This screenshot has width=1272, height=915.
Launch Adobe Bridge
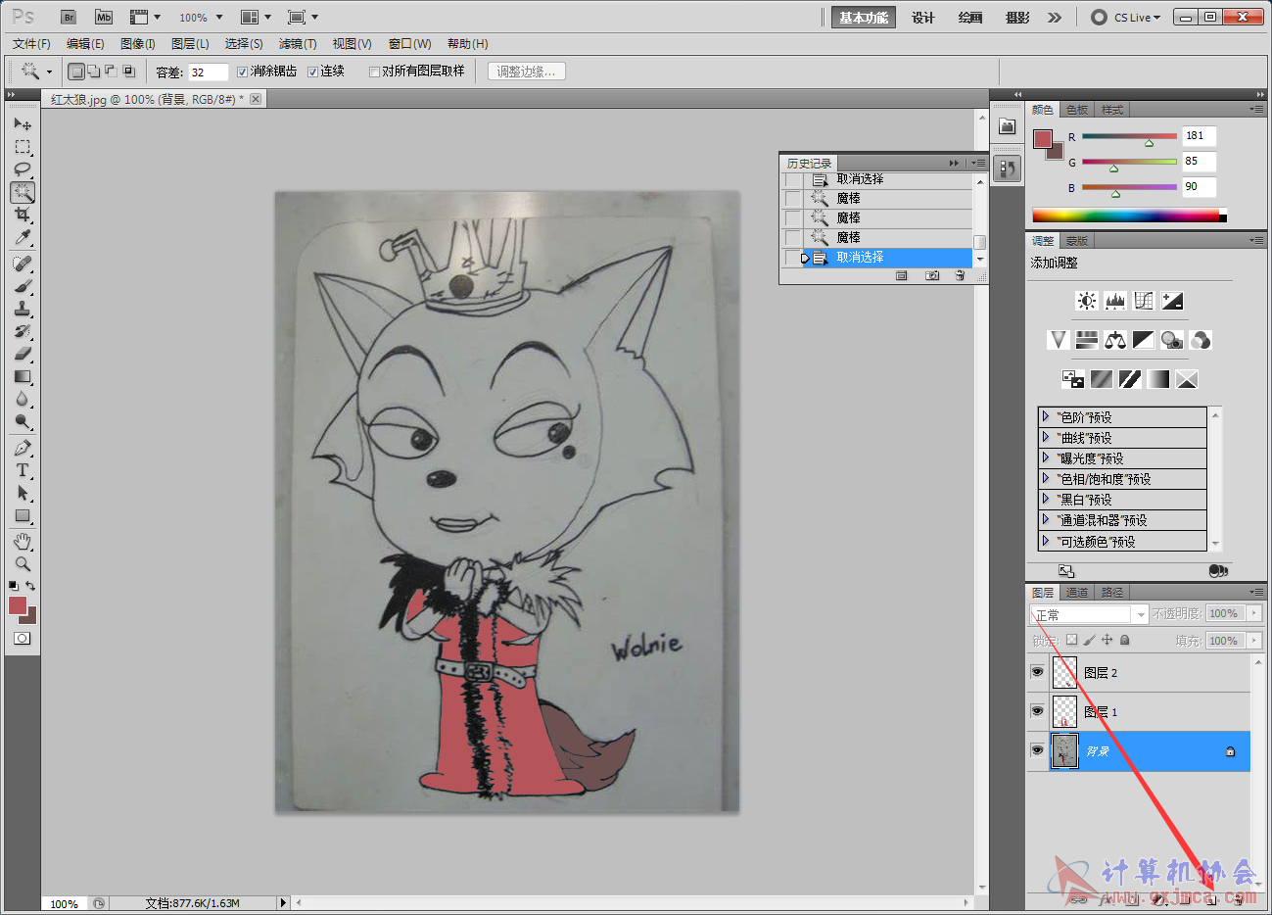[69, 17]
